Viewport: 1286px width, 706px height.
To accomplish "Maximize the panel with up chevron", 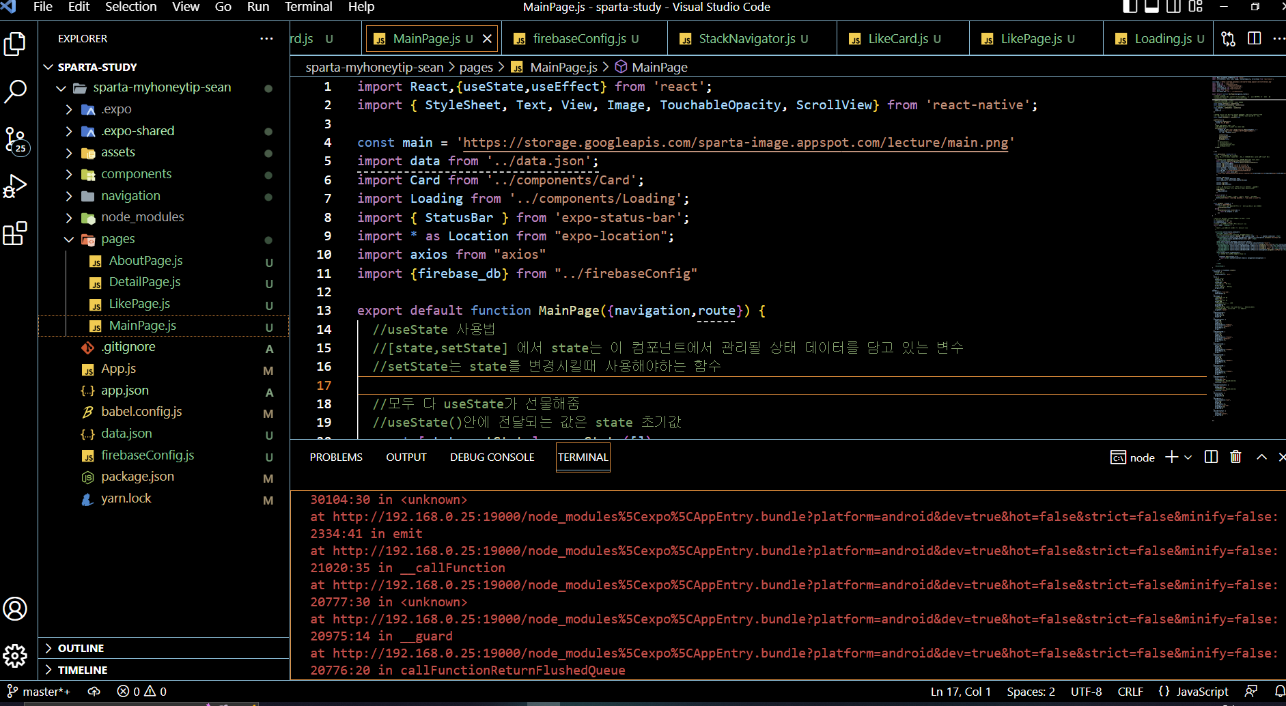I will [x=1261, y=457].
